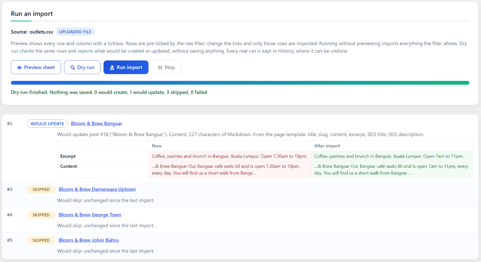Click 'Would skip' text under Johor Bahru

(x=106, y=251)
